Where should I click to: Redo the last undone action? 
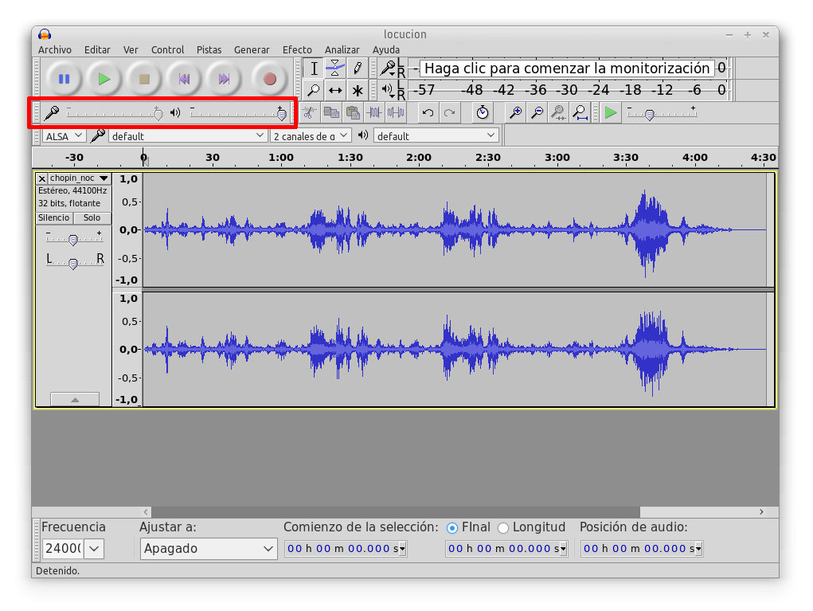point(450,112)
